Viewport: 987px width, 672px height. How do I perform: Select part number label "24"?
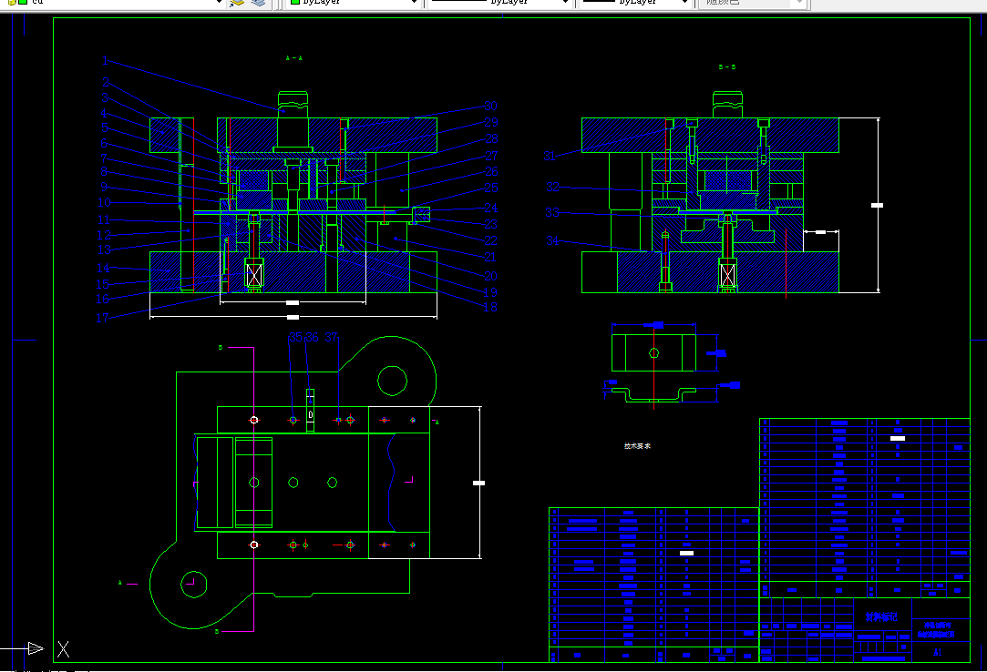[491, 208]
